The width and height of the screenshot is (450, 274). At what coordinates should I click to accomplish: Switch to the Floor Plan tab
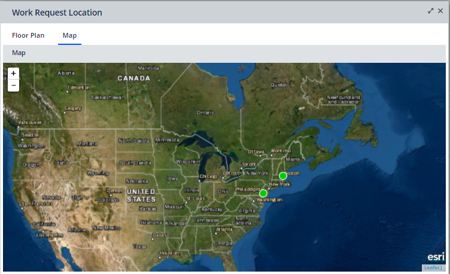point(28,35)
